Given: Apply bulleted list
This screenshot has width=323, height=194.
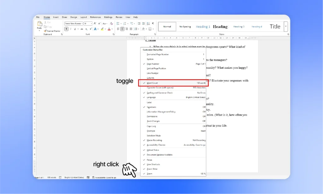Looking at the screenshot, I should 118,23.
